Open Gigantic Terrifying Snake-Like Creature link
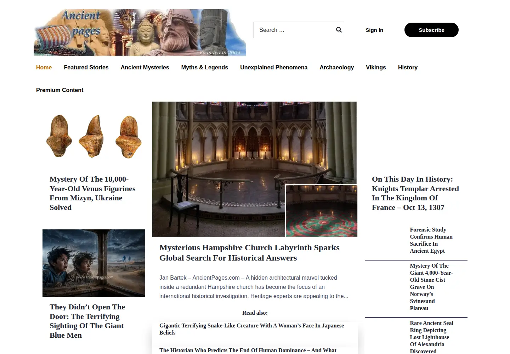The image size is (510, 354). pos(251,329)
